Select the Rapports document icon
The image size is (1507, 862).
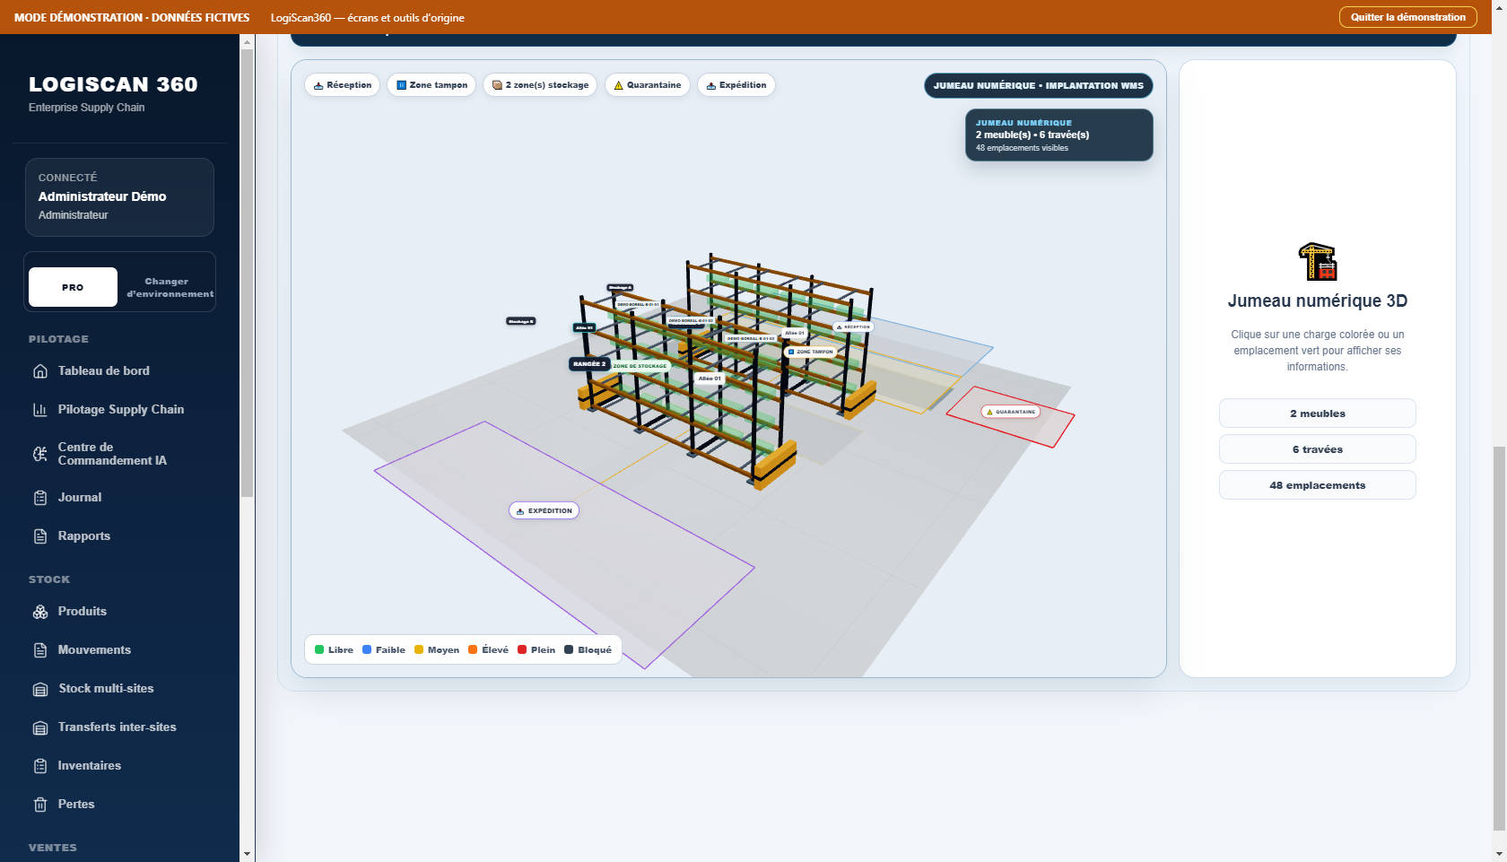(40, 536)
